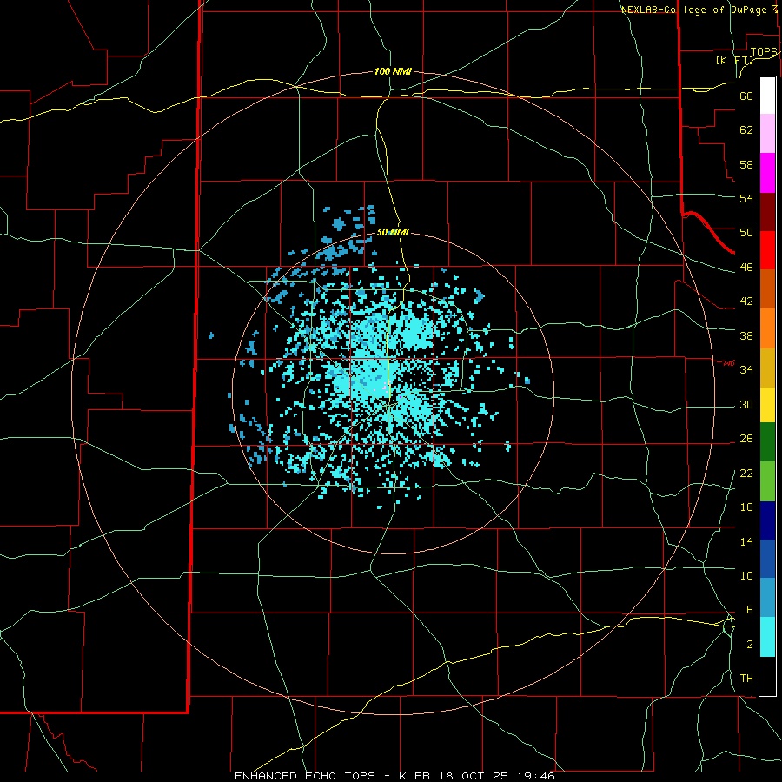Viewport: 782px width, 782px height.
Task: Click the legend value 46
Action: (746, 267)
